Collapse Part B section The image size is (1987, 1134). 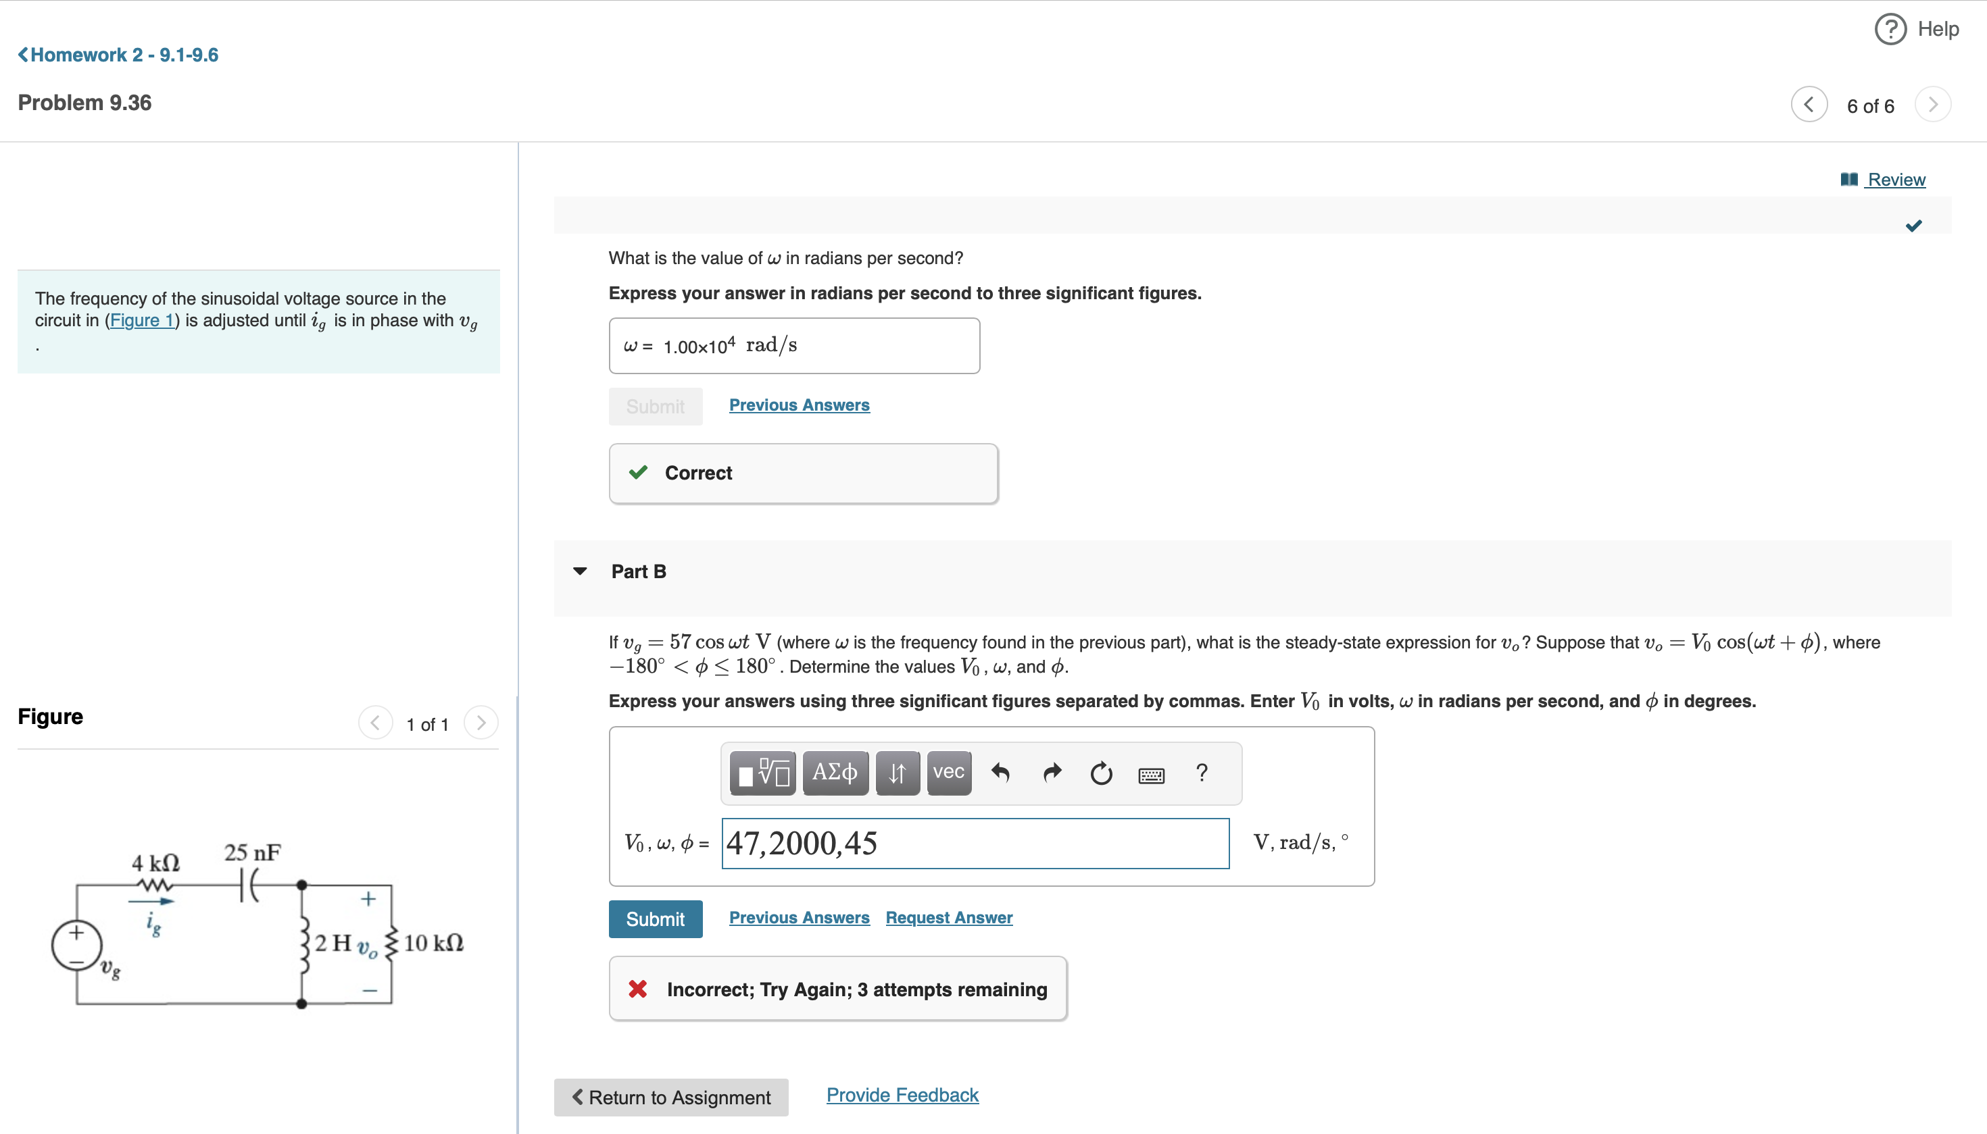click(580, 571)
